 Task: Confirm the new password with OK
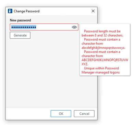click(61, 114)
